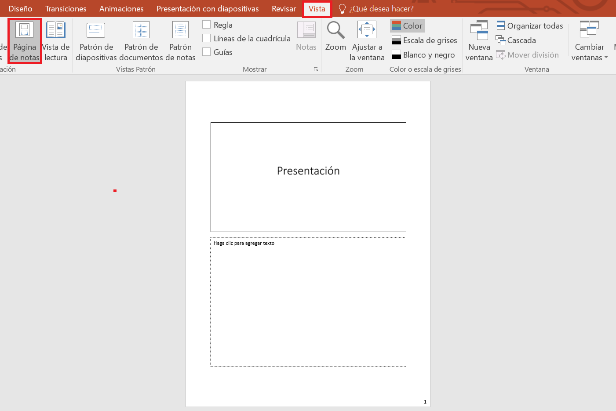Viewport: 616px width, 411px height.
Task: Open Página de notas view
Action: [x=25, y=41]
